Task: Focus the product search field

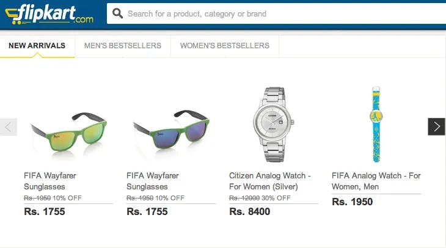Action: (x=276, y=13)
